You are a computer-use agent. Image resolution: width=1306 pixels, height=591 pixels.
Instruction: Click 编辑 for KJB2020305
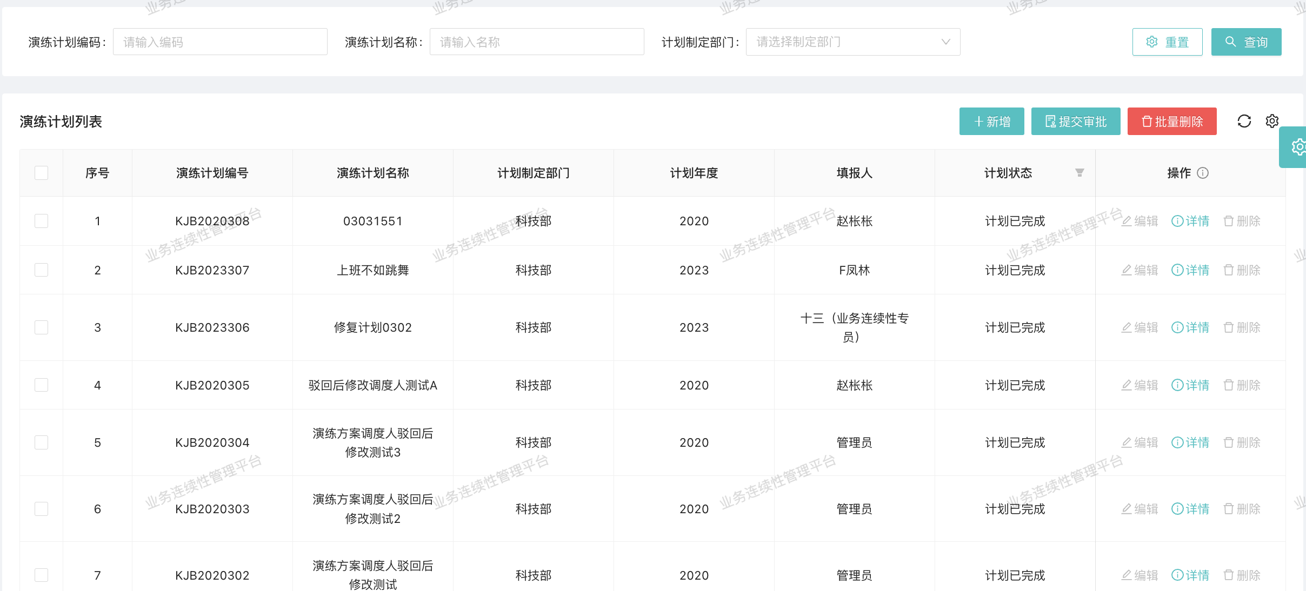point(1140,385)
